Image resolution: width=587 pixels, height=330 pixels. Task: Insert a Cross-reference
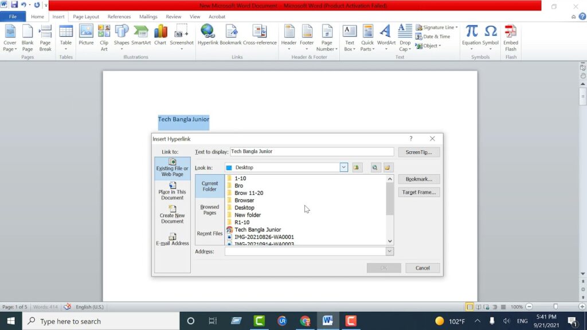pos(260,35)
